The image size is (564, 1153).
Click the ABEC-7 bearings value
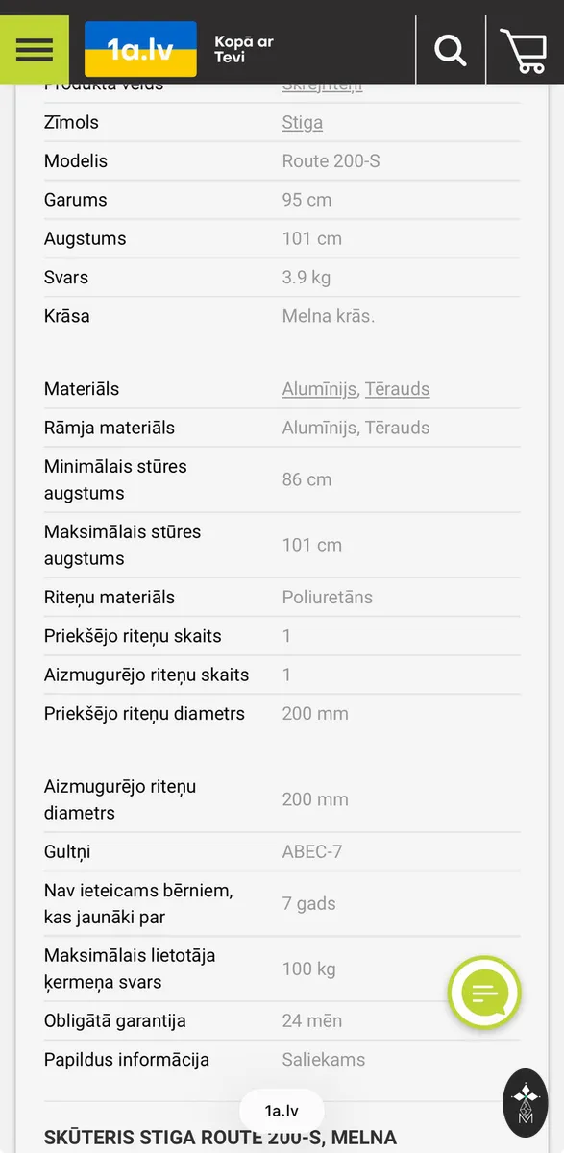pyautogui.click(x=312, y=852)
